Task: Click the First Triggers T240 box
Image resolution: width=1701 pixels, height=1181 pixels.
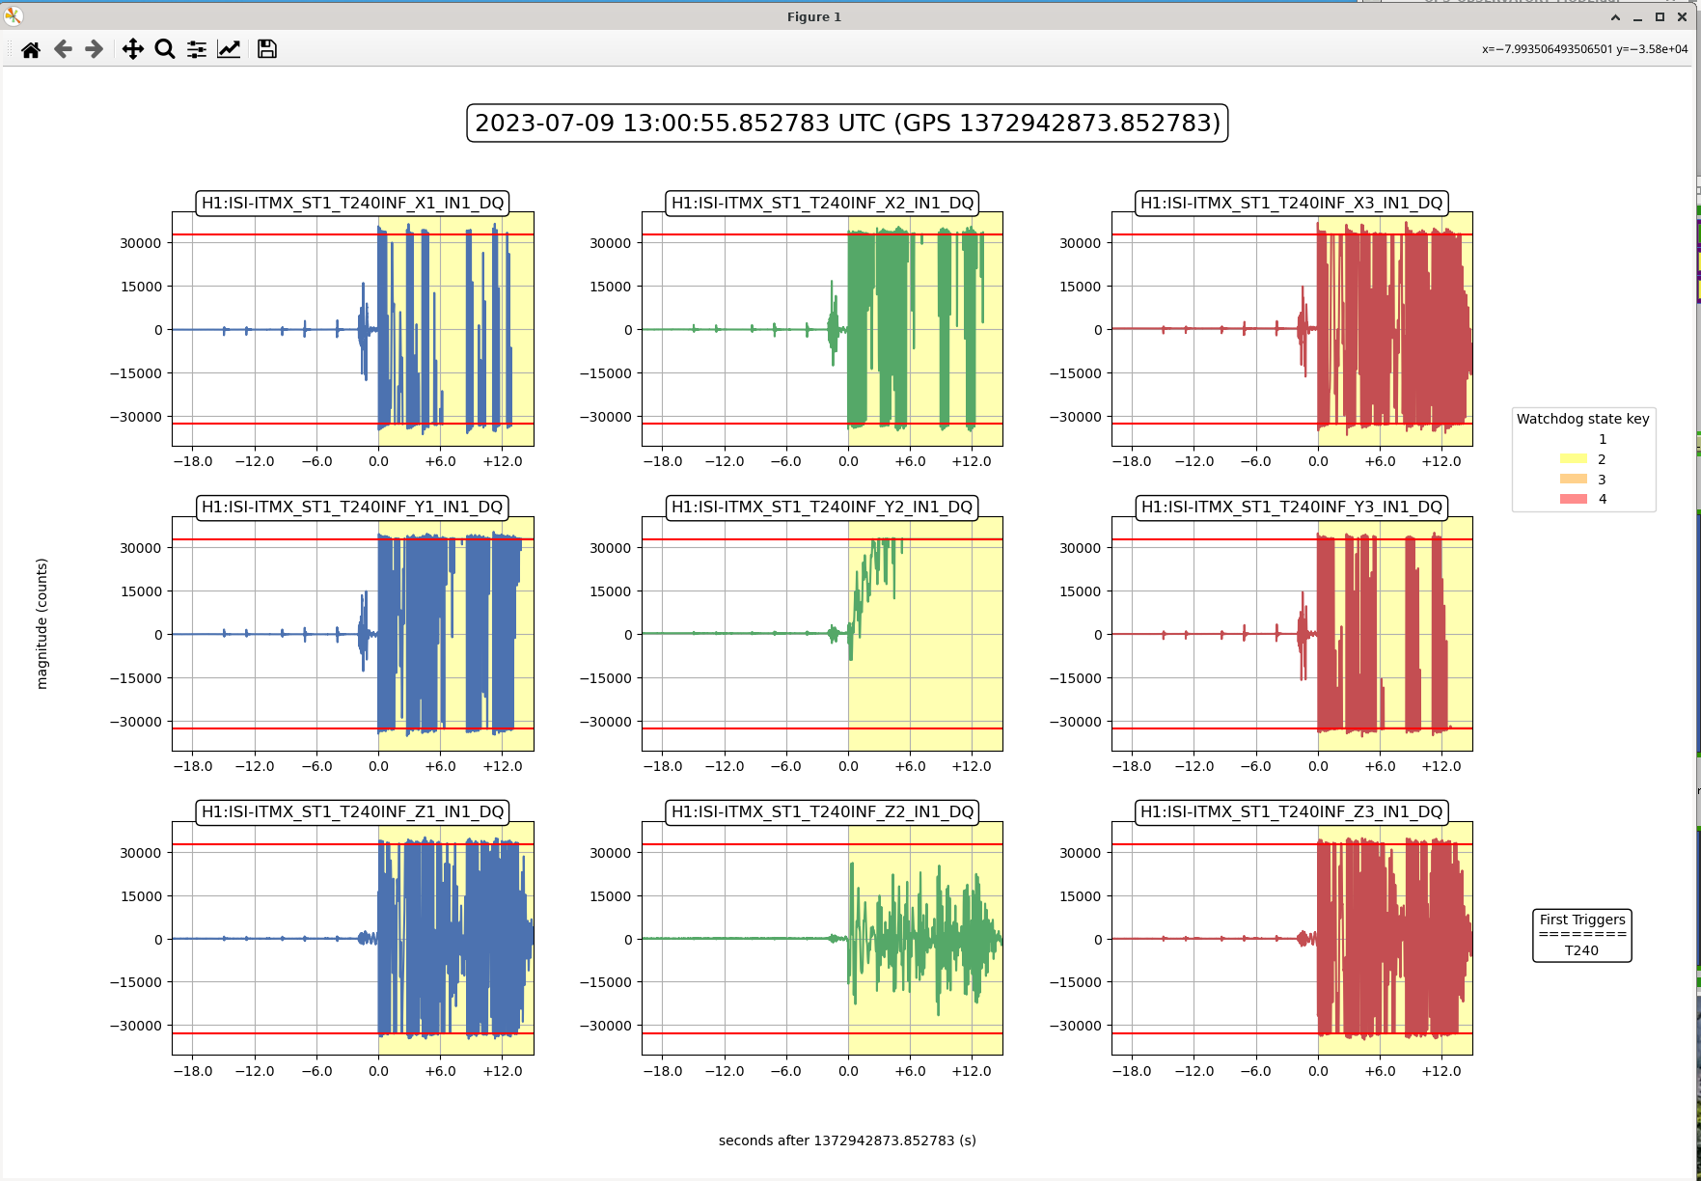Action: pos(1581,935)
